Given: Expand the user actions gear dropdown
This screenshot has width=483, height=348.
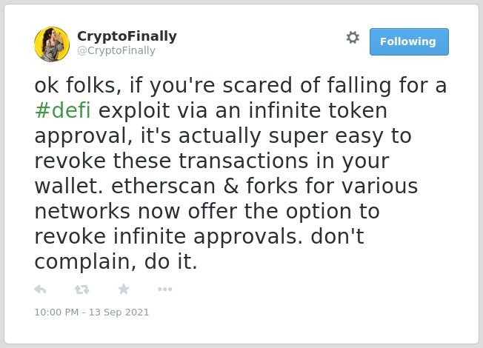Looking at the screenshot, I should [353, 38].
